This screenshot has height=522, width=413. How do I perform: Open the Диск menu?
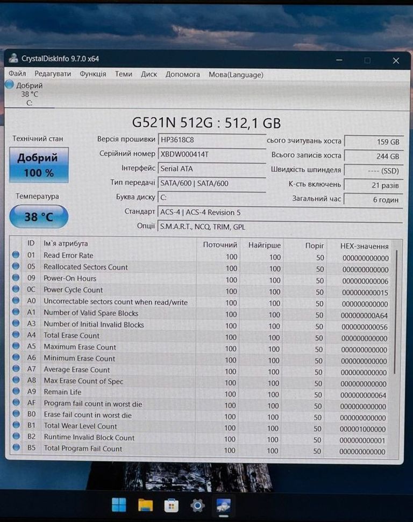click(149, 75)
